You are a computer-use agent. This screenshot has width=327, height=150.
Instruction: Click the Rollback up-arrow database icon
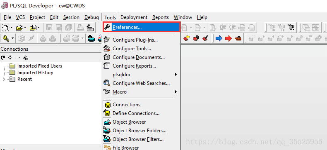coord(52,38)
